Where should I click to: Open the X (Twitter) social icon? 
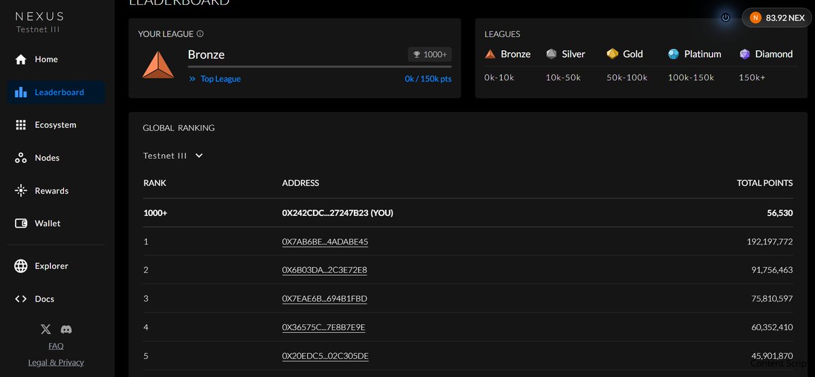coord(46,329)
